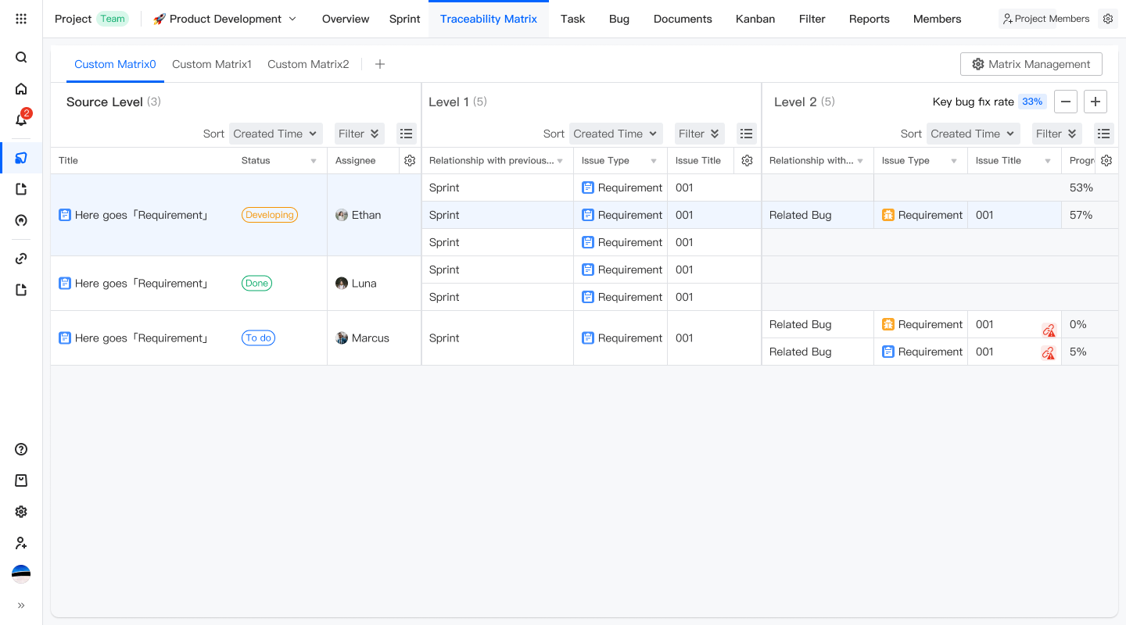The width and height of the screenshot is (1126, 625).
Task: Open the Documents tab
Action: click(683, 19)
